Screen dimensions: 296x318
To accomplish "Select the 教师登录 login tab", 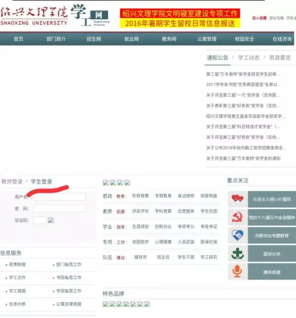I will 12,181.
